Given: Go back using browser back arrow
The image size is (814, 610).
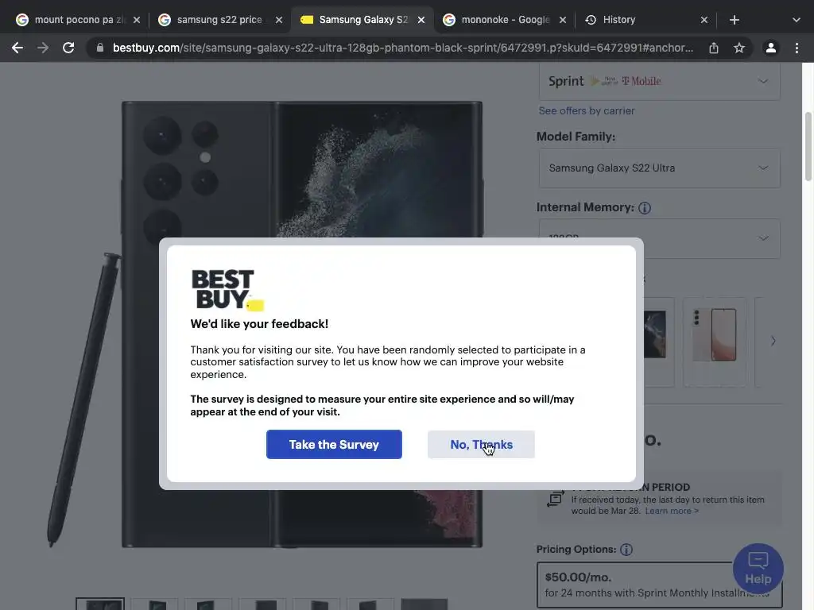Looking at the screenshot, I should point(17,48).
